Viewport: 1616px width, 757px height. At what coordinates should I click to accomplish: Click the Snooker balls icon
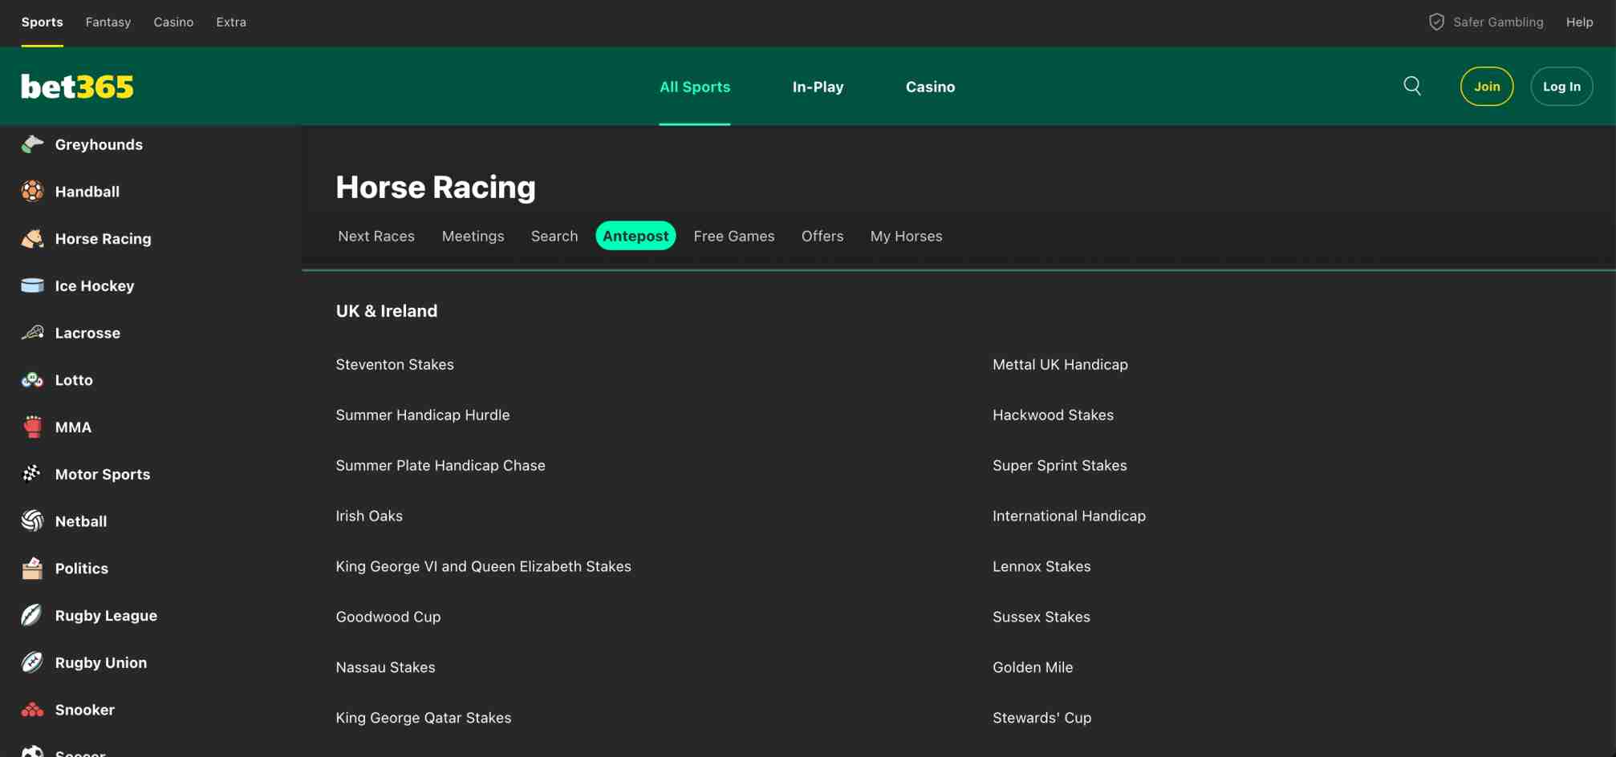tap(32, 710)
